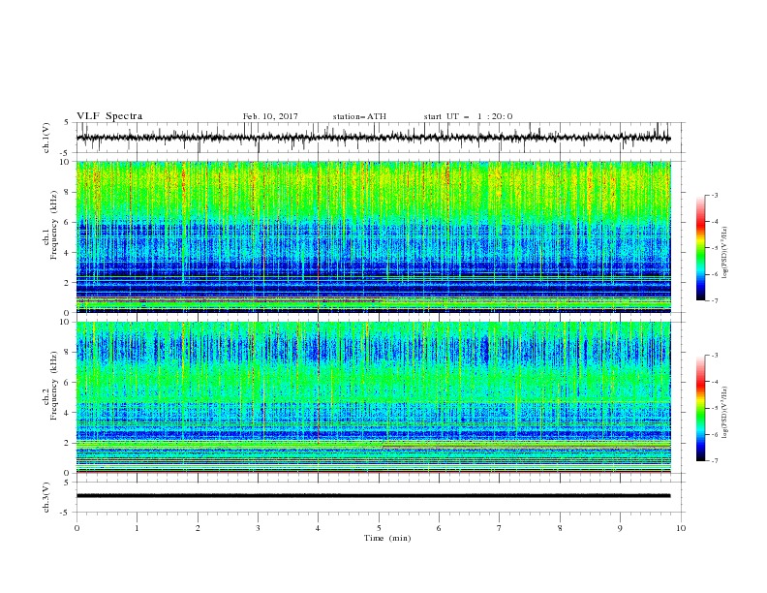767x593 pixels.
Task: Click the "VLF Spectra" title text
Action: [109, 116]
